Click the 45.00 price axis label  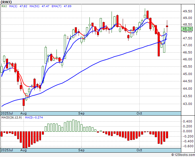click(188, 74)
